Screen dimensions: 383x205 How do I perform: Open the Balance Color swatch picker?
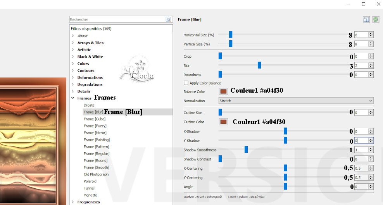pos(223,92)
